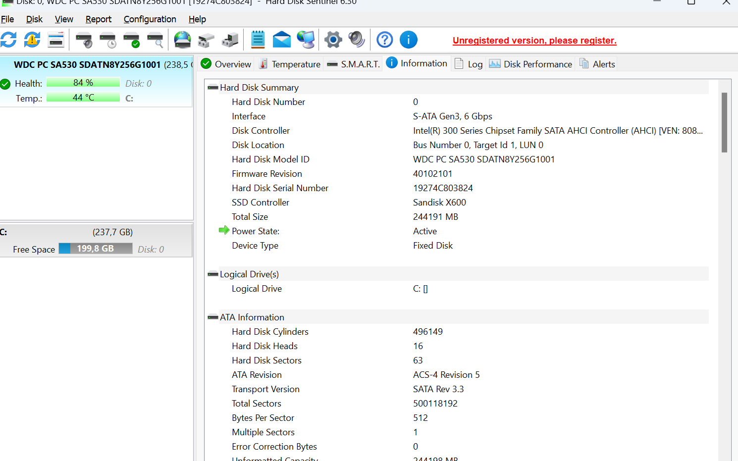Send report via the email icon

[282, 40]
